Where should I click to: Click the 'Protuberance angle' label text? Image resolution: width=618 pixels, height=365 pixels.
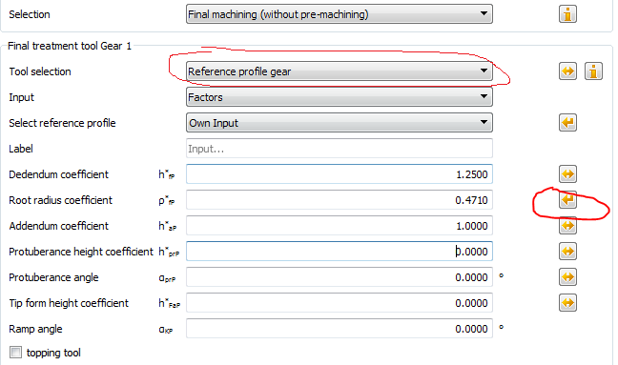tap(53, 277)
